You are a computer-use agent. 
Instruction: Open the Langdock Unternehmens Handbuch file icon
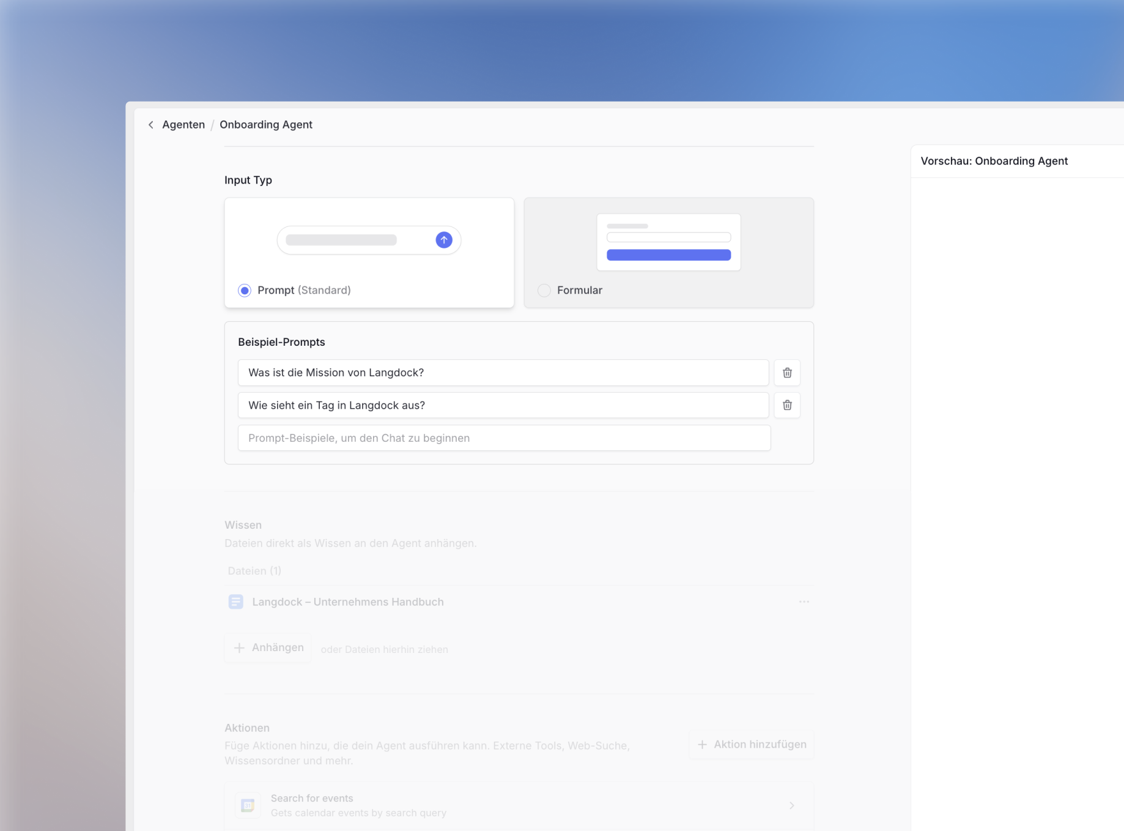point(235,602)
